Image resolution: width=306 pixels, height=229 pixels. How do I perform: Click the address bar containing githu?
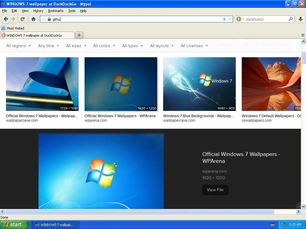(x=137, y=19)
